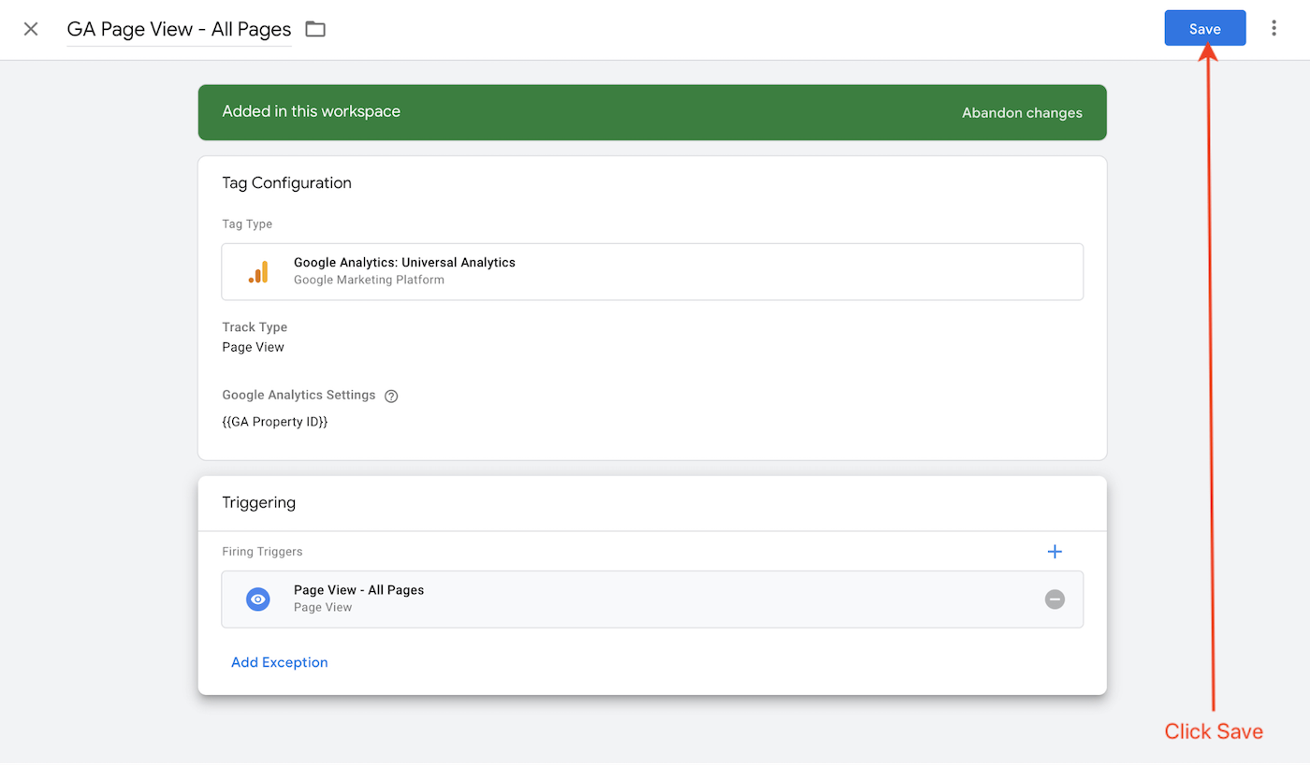Click Abandon changes in green banner

[1022, 113]
